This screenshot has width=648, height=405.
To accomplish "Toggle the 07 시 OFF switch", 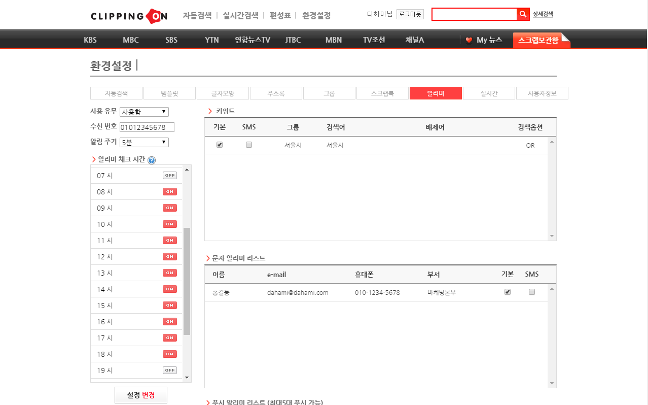I will pos(169,176).
